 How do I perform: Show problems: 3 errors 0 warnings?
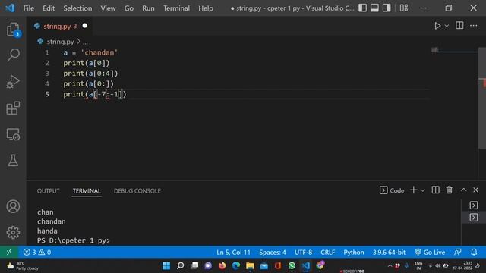click(37, 253)
